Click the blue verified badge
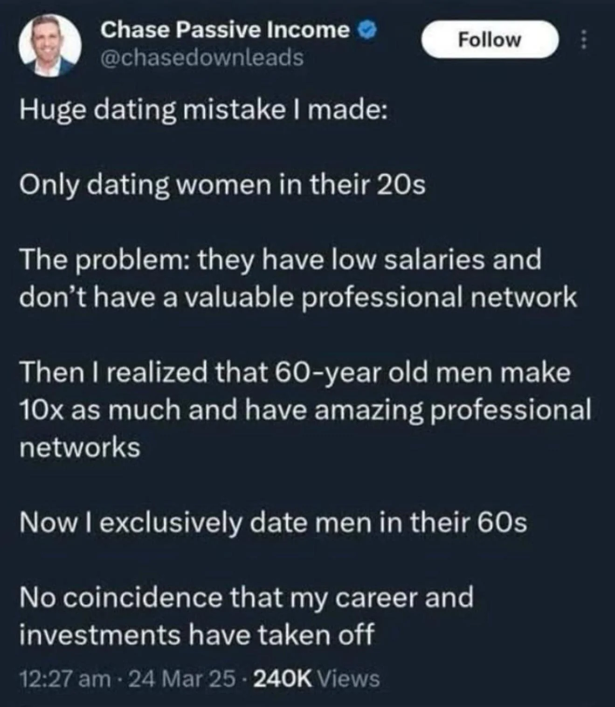Image resolution: width=615 pixels, height=707 pixels. coord(367,30)
